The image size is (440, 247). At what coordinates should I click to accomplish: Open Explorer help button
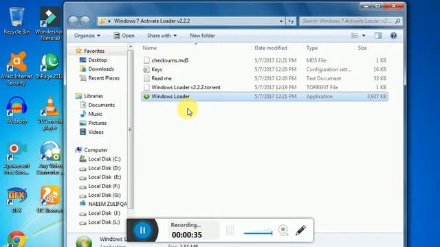click(x=393, y=36)
